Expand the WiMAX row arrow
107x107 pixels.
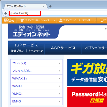[x=59, y=86]
